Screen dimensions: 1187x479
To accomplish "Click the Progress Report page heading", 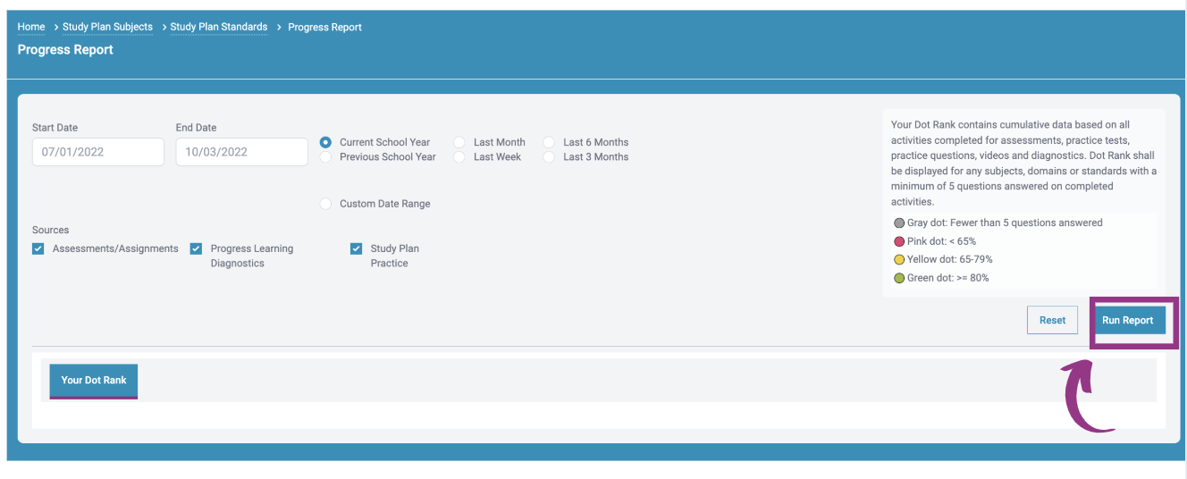I will [65, 50].
